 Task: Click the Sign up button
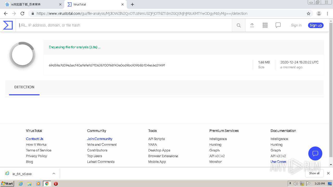316,25
